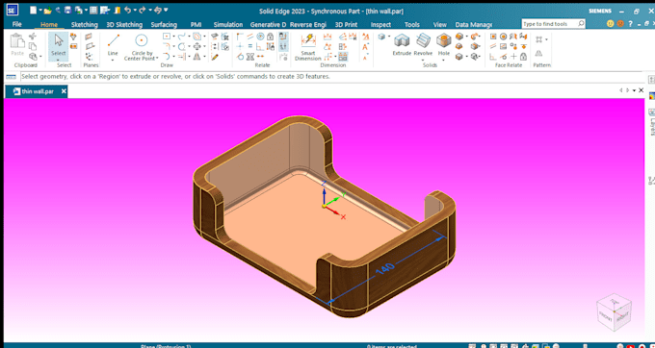This screenshot has height=348, width=655.
Task: Click the Help question mark icon
Action: pos(630,24)
